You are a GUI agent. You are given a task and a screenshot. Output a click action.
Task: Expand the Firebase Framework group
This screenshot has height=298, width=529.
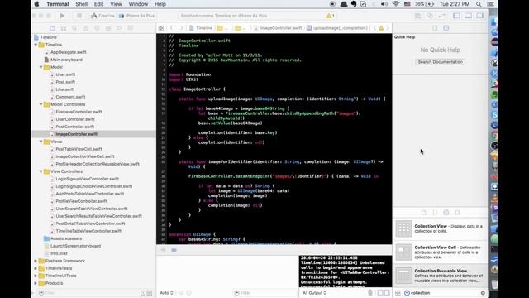36,261
